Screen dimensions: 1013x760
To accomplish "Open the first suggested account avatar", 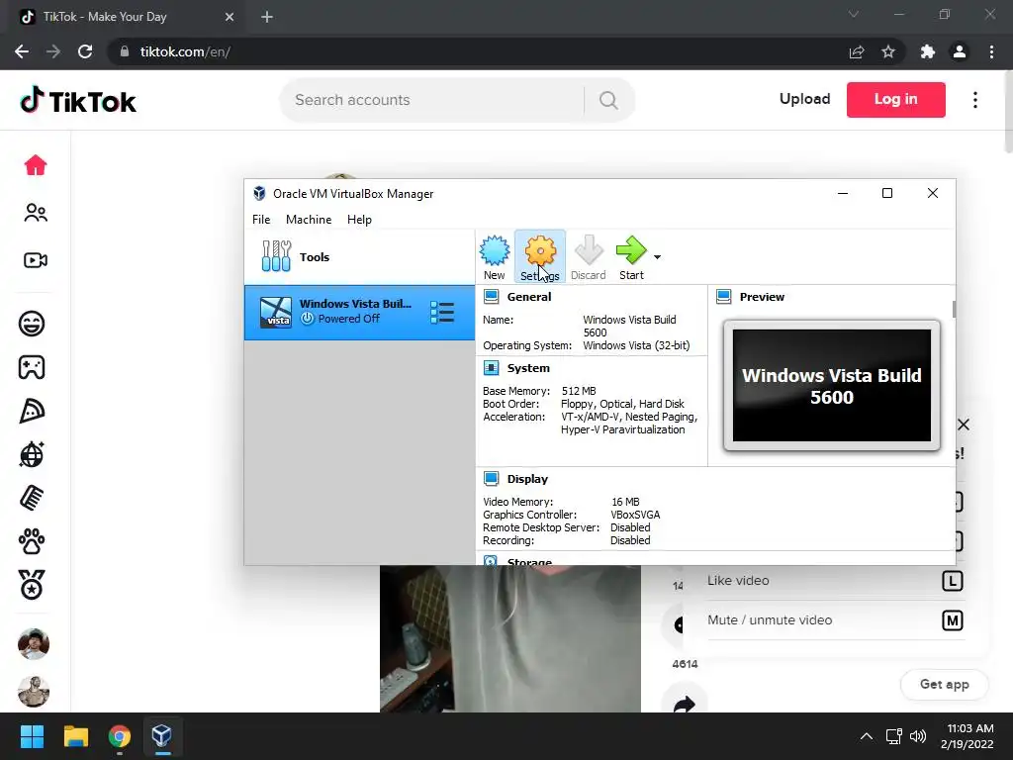I will (x=34, y=643).
